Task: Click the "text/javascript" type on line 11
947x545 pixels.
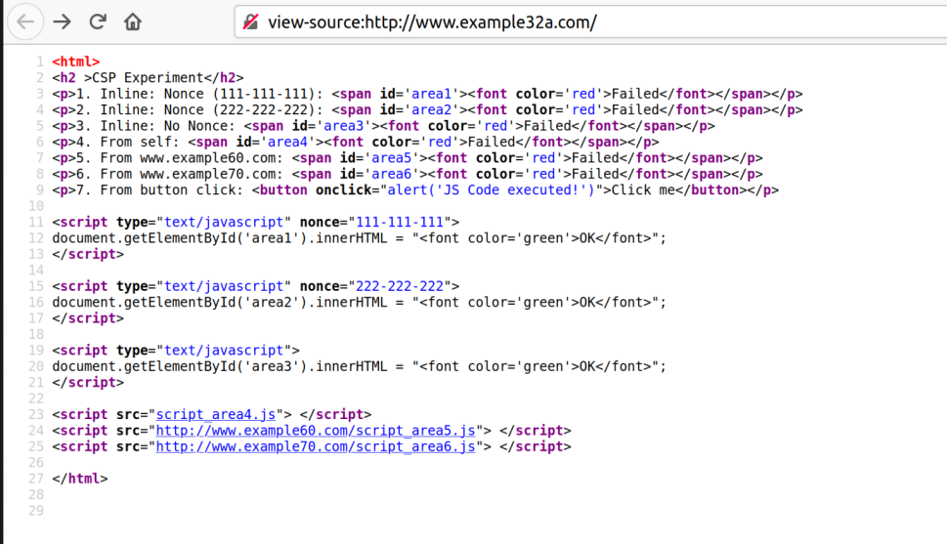Action: (x=224, y=222)
